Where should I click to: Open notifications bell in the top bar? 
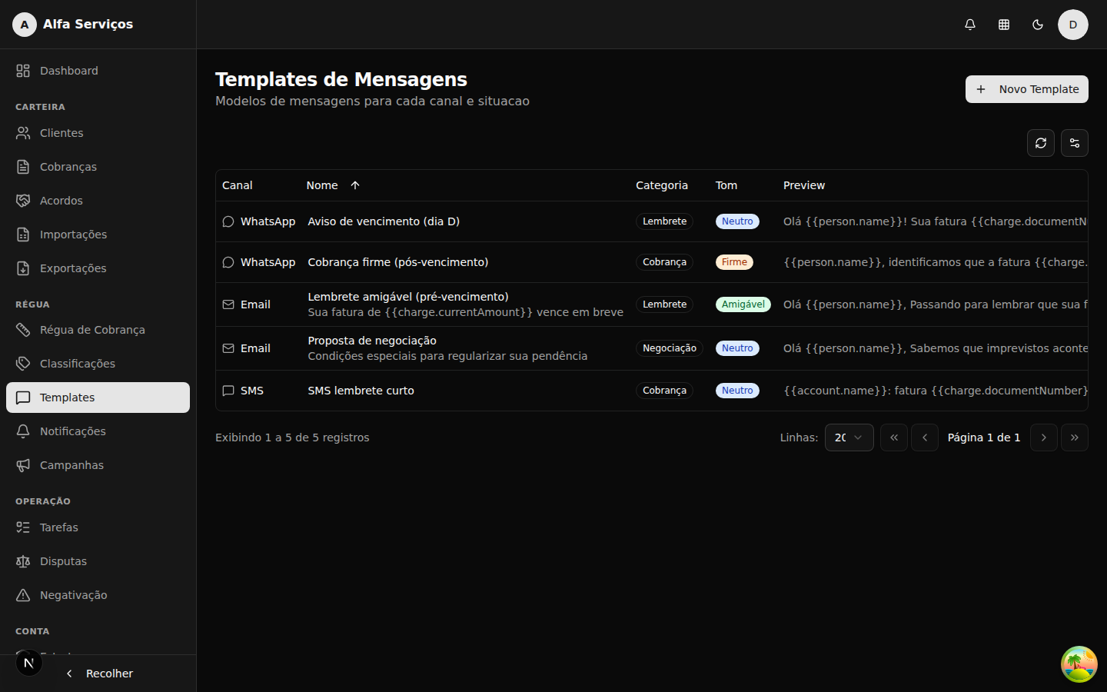[970, 25]
